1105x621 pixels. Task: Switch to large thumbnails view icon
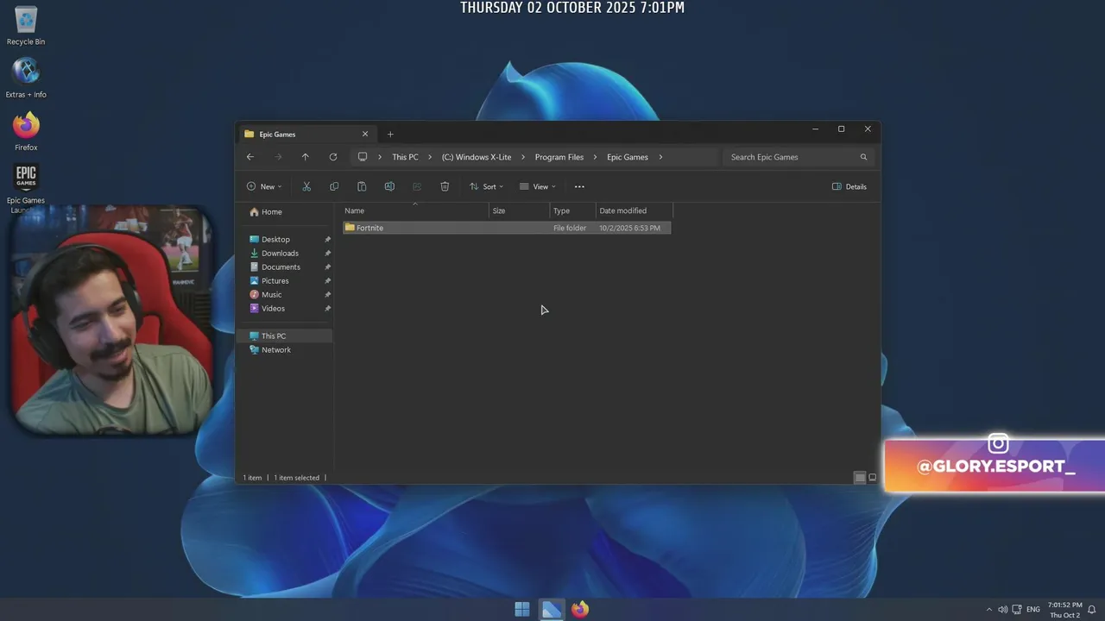[872, 477]
